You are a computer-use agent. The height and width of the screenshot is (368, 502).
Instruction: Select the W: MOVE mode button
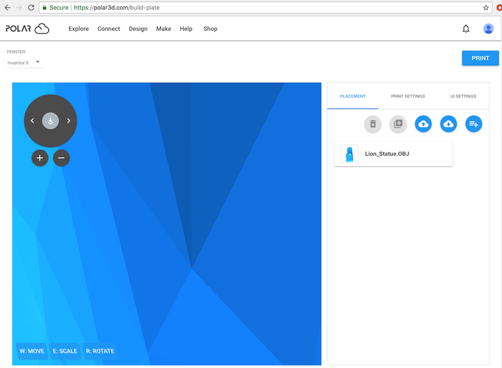click(32, 351)
